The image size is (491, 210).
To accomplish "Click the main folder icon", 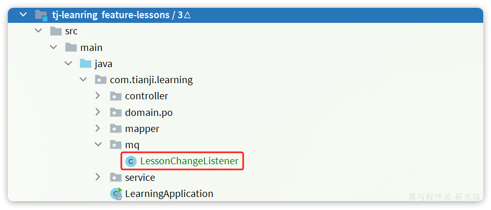I will pos(71,47).
